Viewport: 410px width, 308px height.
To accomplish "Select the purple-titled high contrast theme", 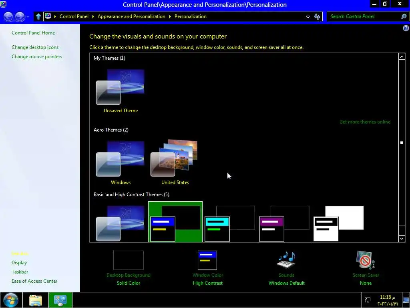I will click(x=284, y=223).
